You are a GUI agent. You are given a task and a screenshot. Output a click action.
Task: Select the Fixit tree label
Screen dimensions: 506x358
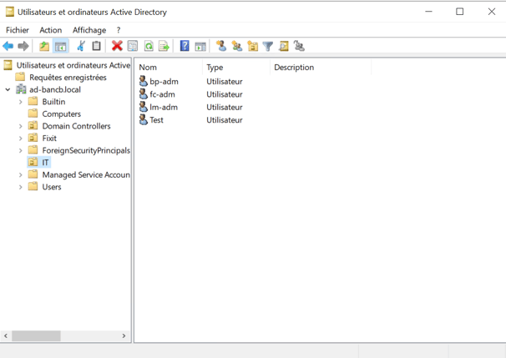[x=49, y=138]
